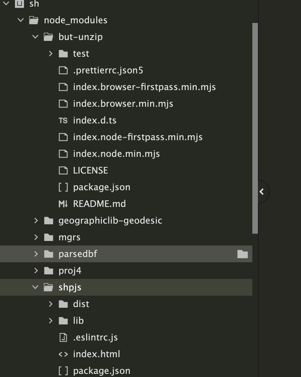The height and width of the screenshot is (377, 301).
Task: Expand the proj4 folder chevron
Action: 36,271
